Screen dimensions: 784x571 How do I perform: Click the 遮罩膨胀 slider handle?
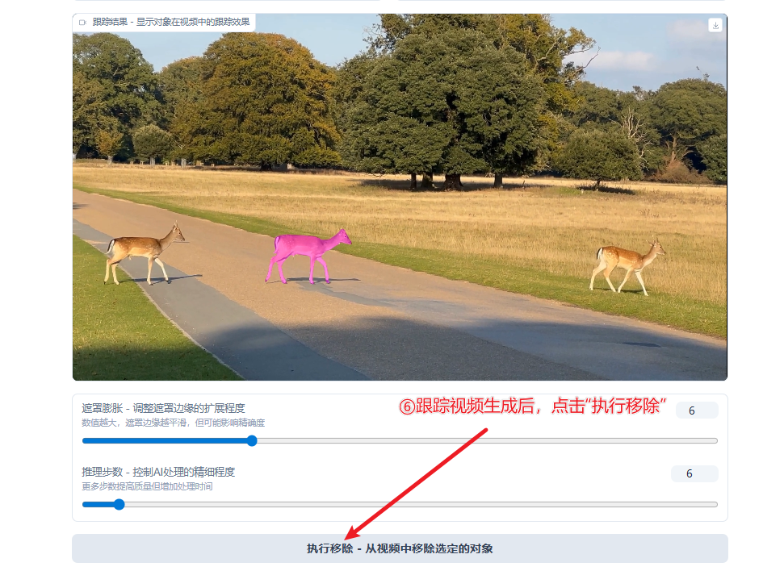(252, 440)
